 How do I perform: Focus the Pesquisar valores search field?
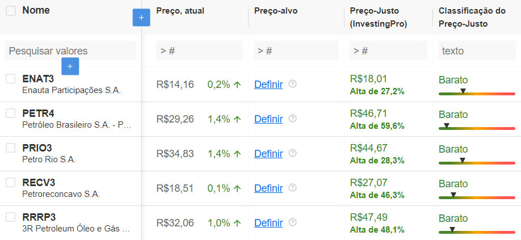(70, 51)
